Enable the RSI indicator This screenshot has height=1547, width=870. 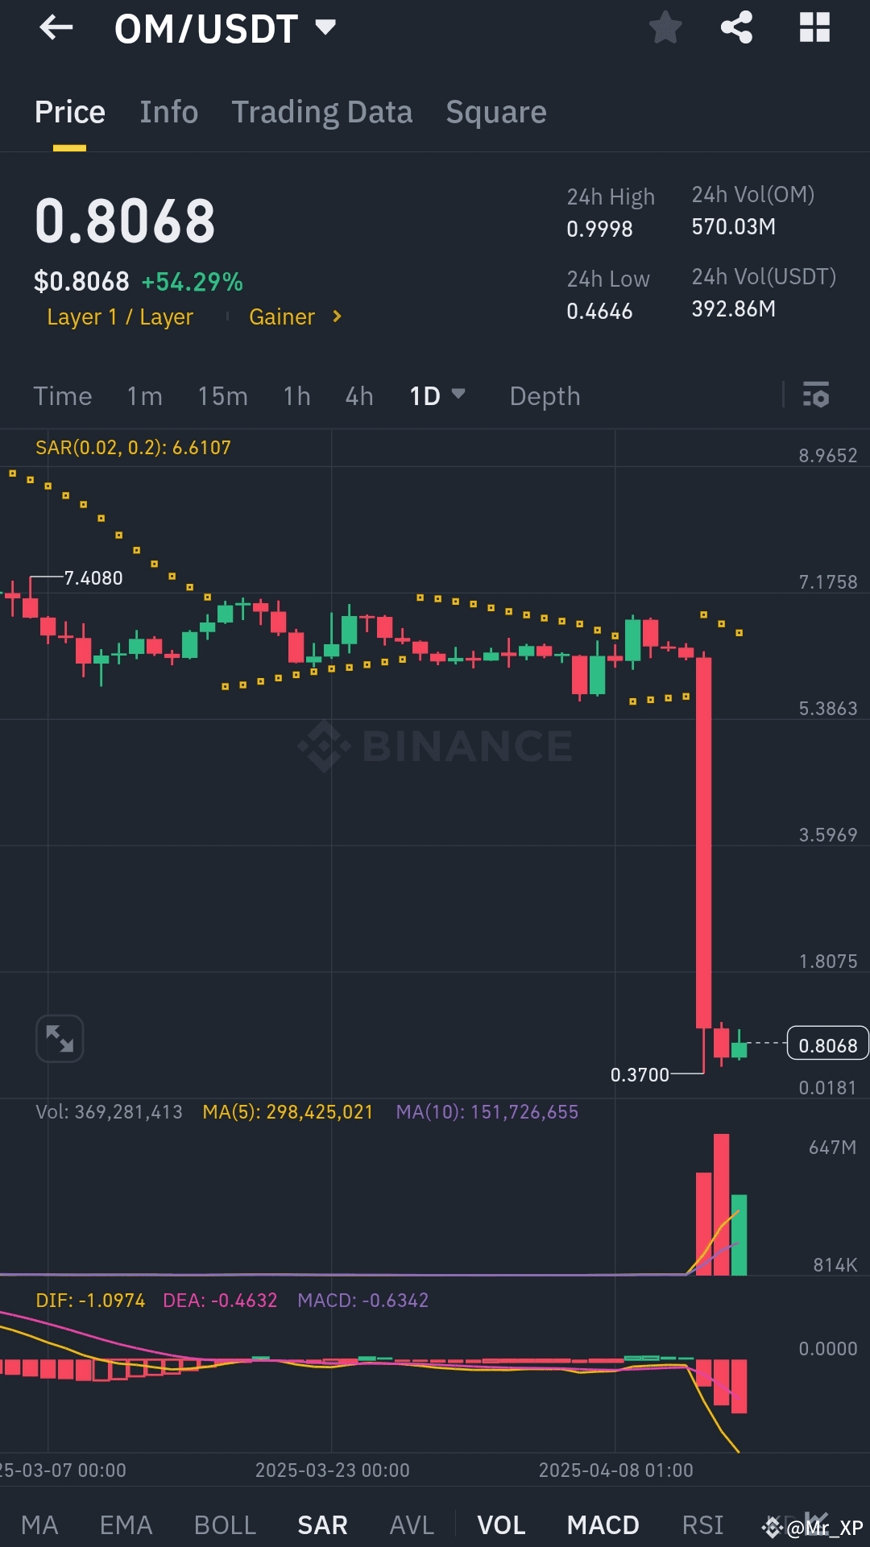pyautogui.click(x=702, y=1524)
